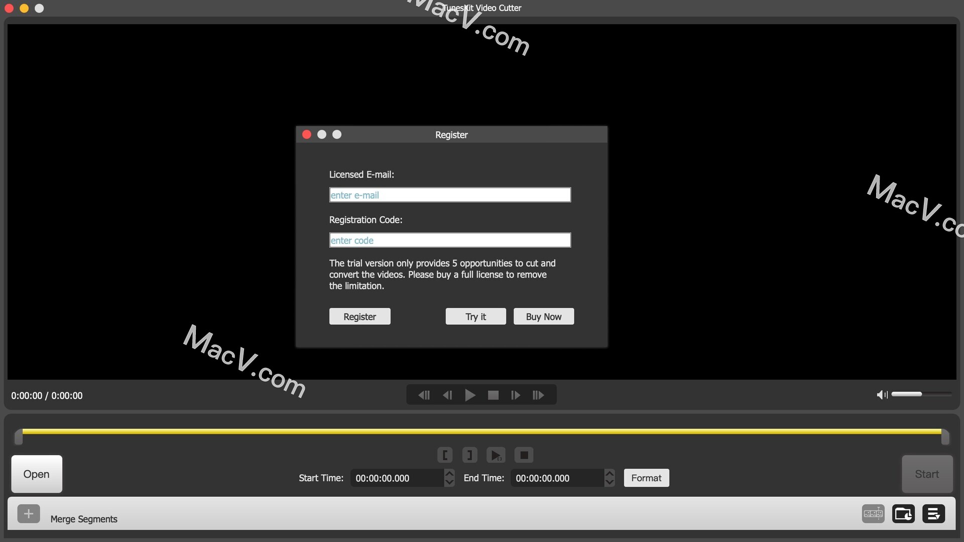Mute the volume speaker icon

882,395
